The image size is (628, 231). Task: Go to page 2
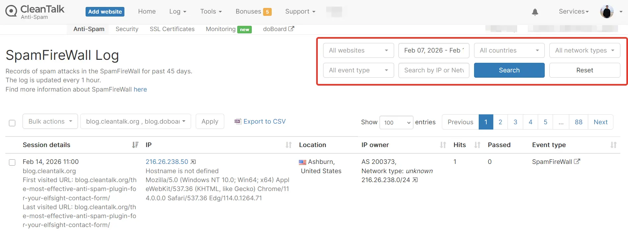click(500, 122)
